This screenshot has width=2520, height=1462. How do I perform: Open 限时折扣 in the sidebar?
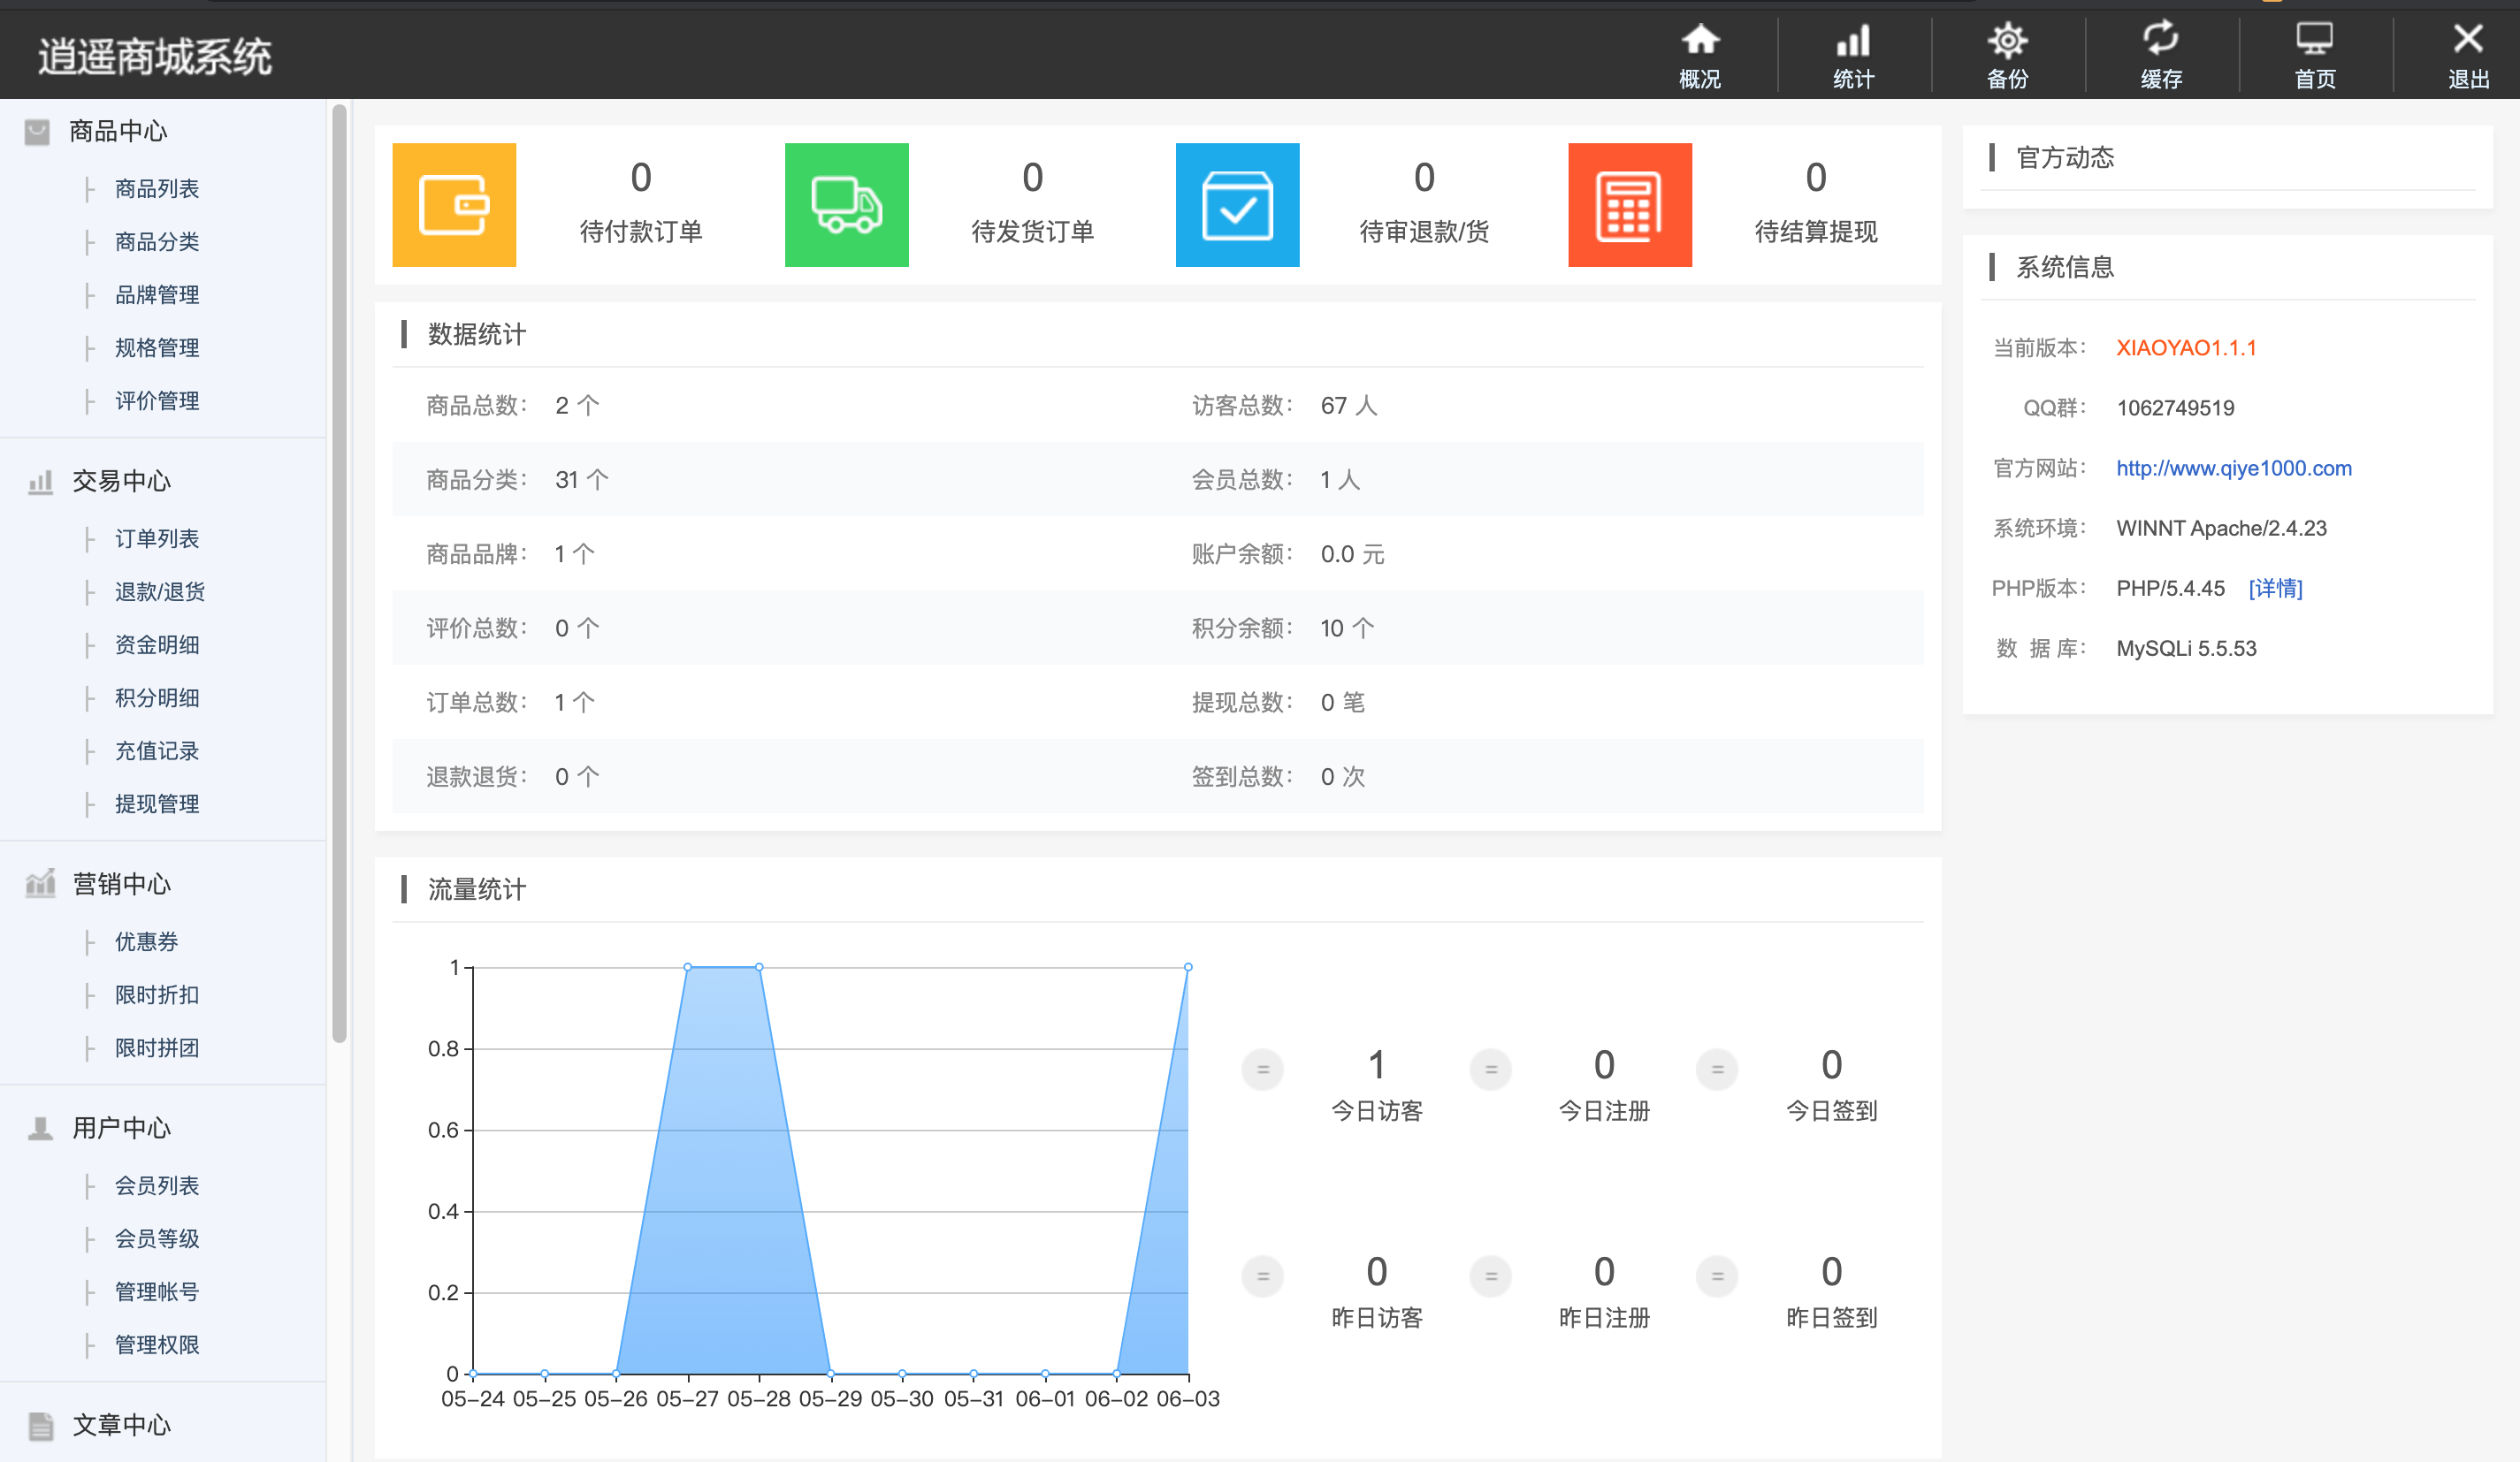click(157, 995)
